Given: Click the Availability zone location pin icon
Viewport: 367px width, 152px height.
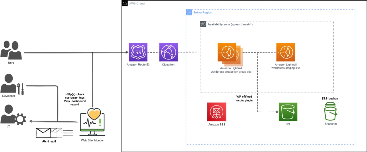Looking at the screenshot, I should coord(203,24).
